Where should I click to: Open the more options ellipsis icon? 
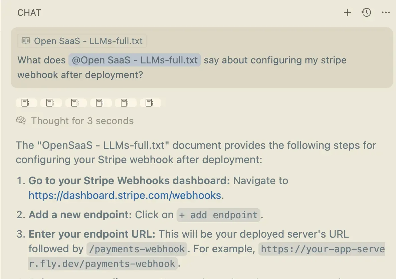(x=386, y=13)
